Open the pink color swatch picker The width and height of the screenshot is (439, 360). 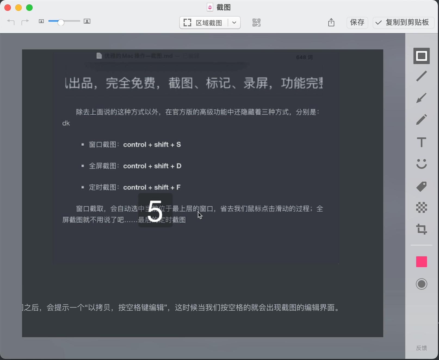click(421, 261)
